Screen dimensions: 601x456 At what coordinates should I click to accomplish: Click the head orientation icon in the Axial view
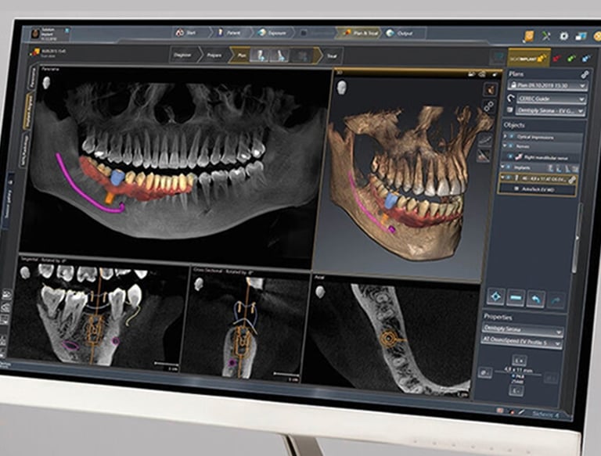tap(319, 293)
